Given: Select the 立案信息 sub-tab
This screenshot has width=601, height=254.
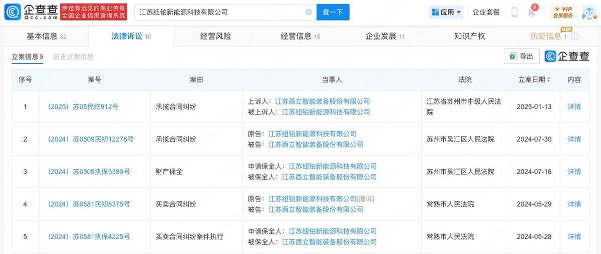Looking at the screenshot, I should [x=27, y=56].
